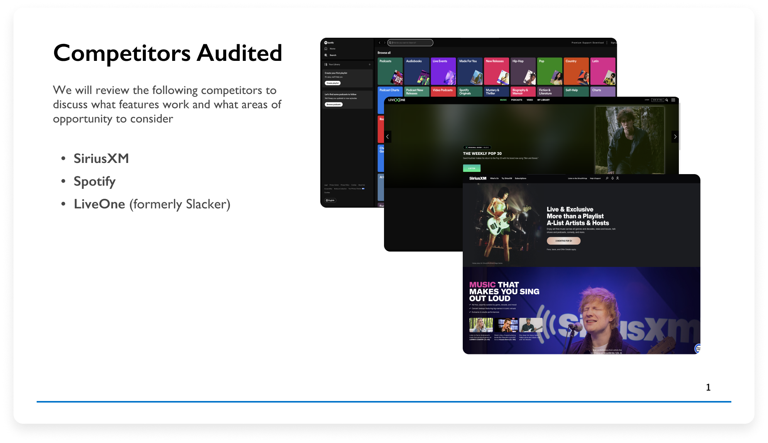Viewport: 768px width, 443px height.
Task: Select the Podcasts tab in LiveOne
Action: (x=516, y=100)
